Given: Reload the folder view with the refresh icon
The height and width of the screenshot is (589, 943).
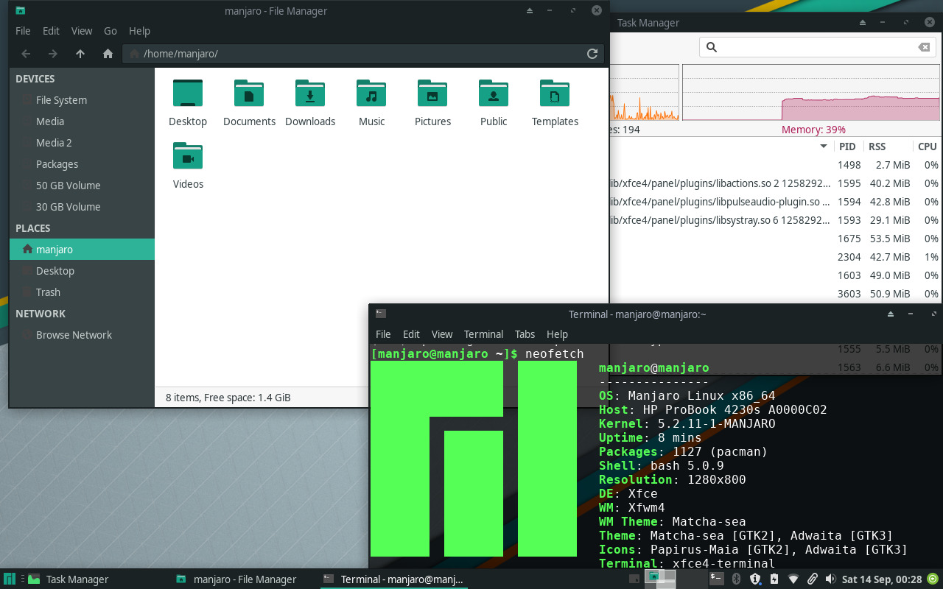Looking at the screenshot, I should [x=592, y=54].
